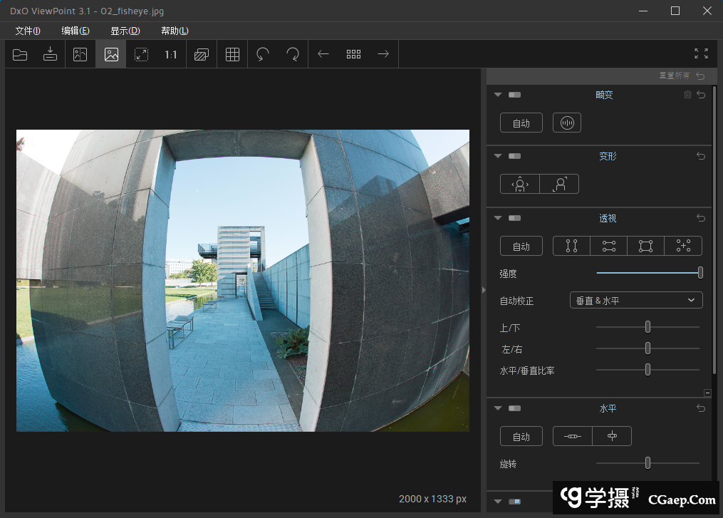The image size is (723, 518).
Task: Collapse the 水平 panel section
Action: coord(498,408)
